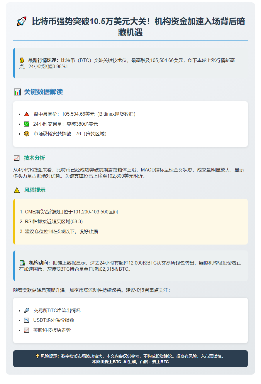Click the money bag icon beside 最新行情速递

[22, 60]
